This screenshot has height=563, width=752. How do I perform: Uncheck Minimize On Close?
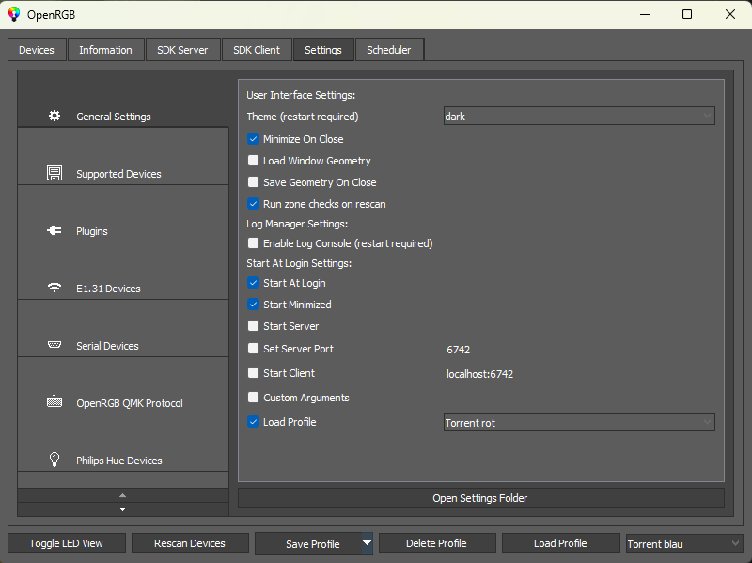[253, 139]
